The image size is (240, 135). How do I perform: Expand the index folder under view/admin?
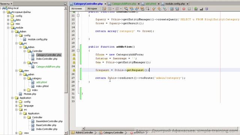[25, 90]
